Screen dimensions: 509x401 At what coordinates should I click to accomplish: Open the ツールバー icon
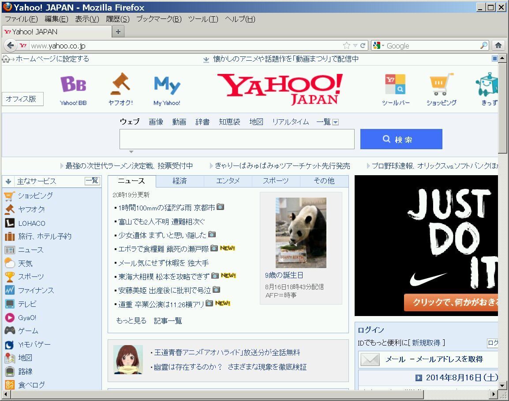coord(395,85)
